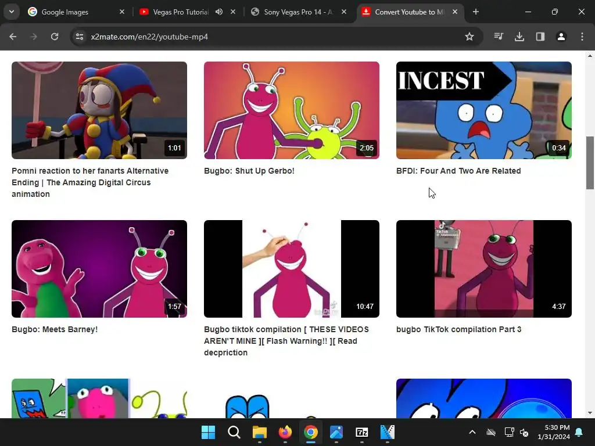This screenshot has width=595, height=446.
Task: Go back to the previous page
Action: click(x=13, y=37)
